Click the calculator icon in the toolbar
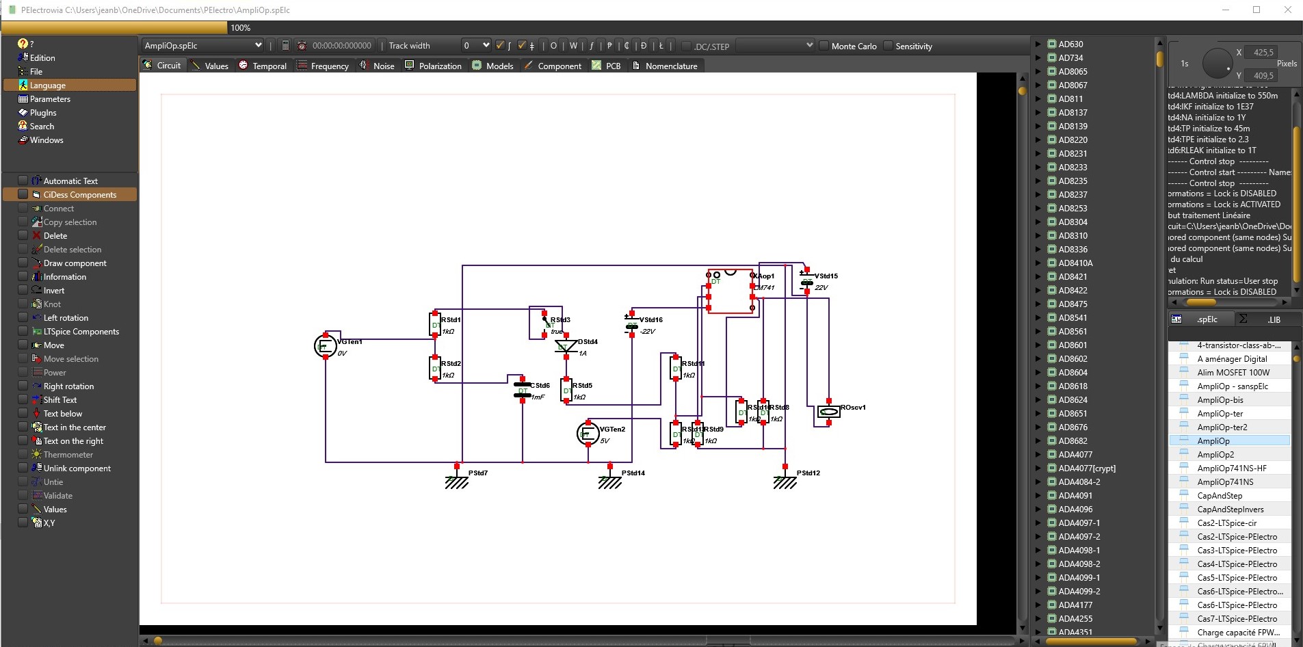The width and height of the screenshot is (1303, 647). [285, 46]
